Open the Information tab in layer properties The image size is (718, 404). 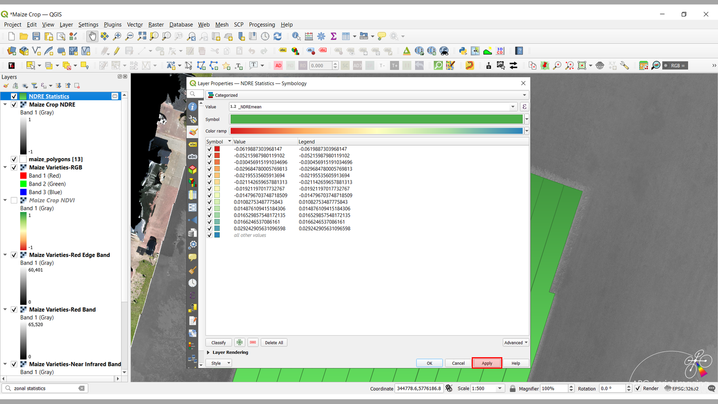(x=192, y=107)
